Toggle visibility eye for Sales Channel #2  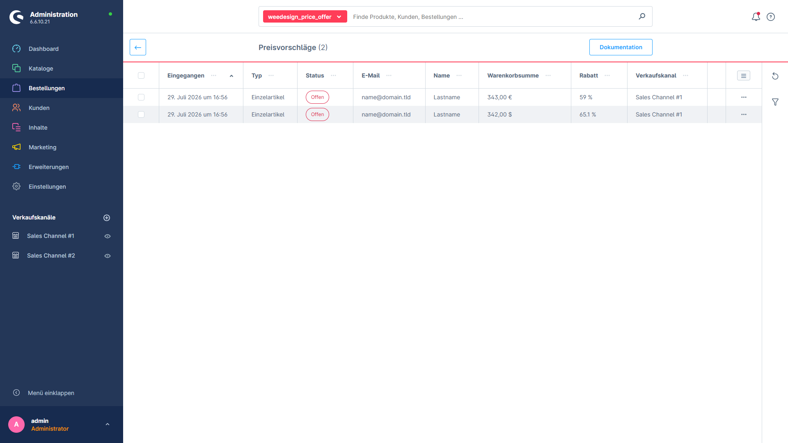108,256
